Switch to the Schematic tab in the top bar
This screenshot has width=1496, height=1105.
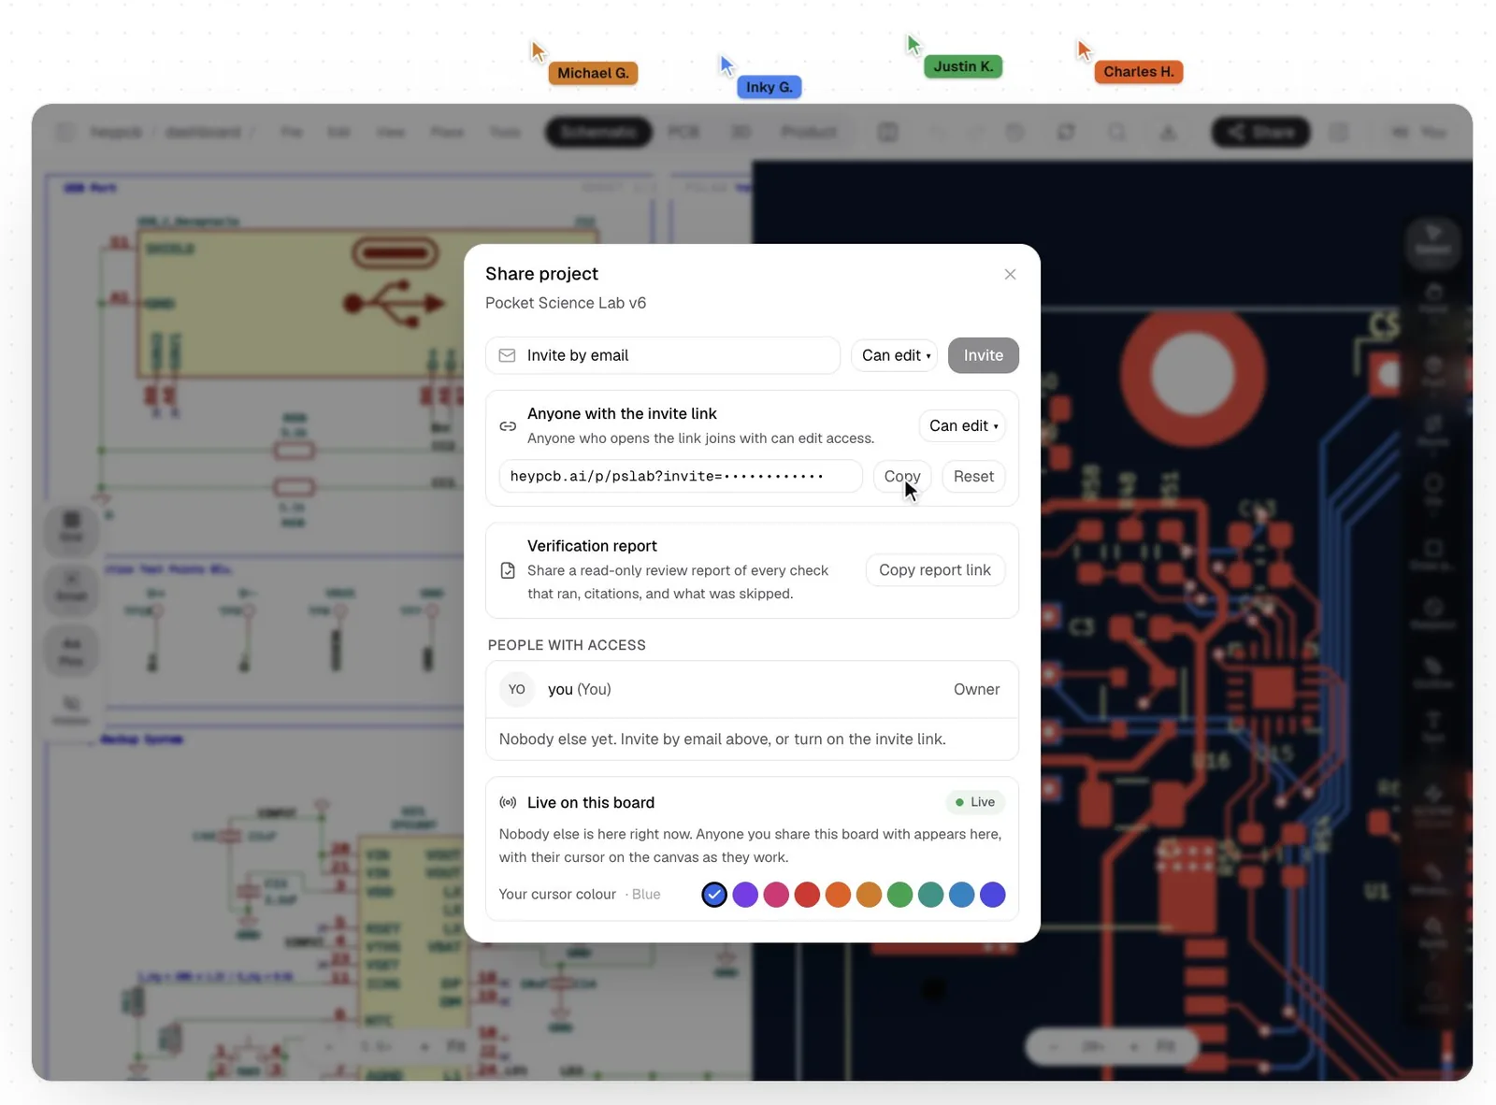[x=598, y=132]
